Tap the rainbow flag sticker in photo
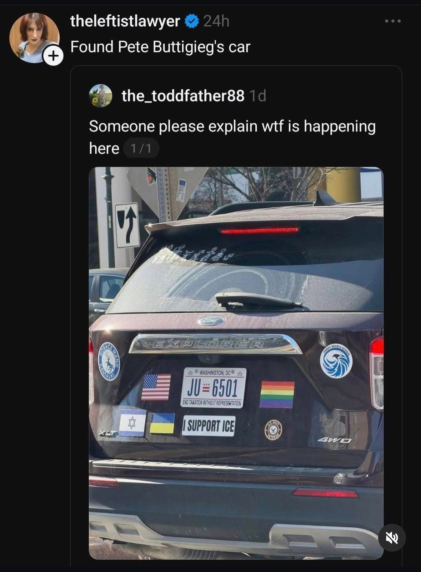 coord(277,394)
